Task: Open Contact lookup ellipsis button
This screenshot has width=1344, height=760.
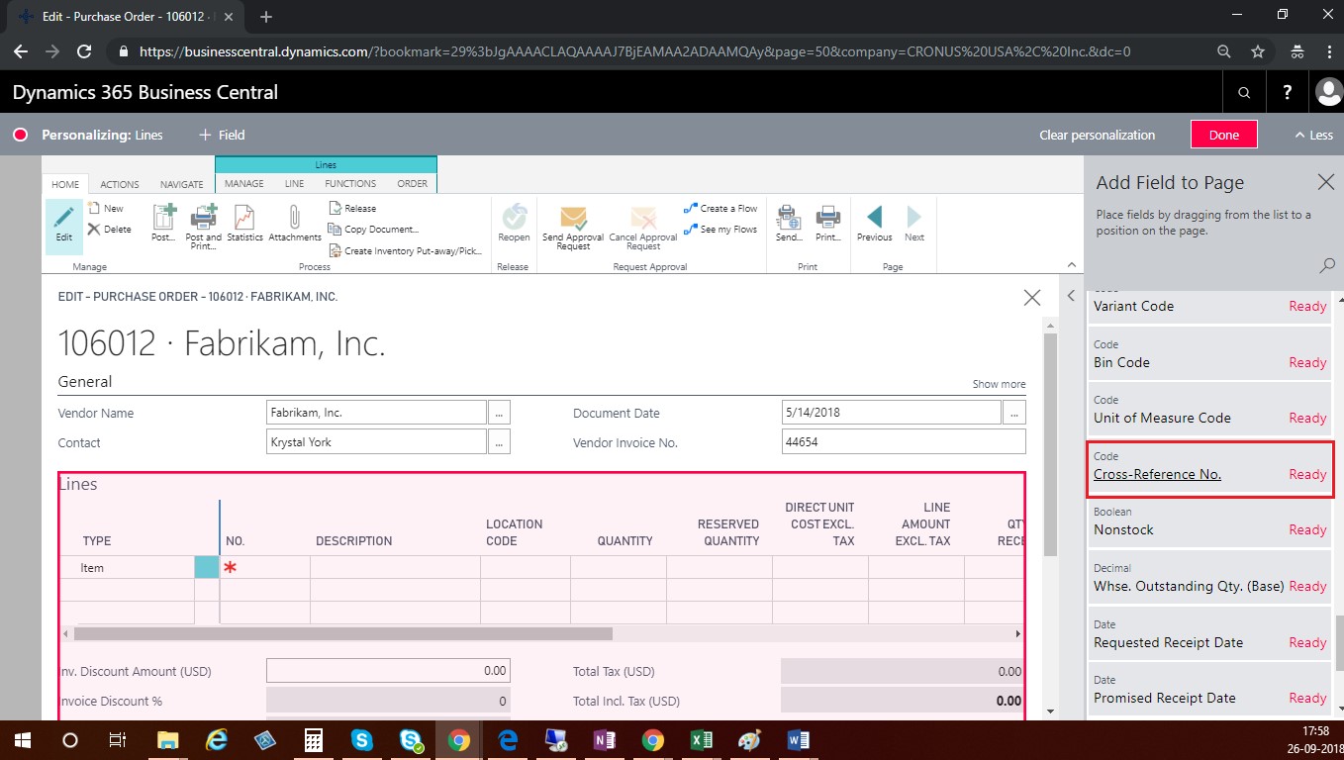Action: coord(499,442)
